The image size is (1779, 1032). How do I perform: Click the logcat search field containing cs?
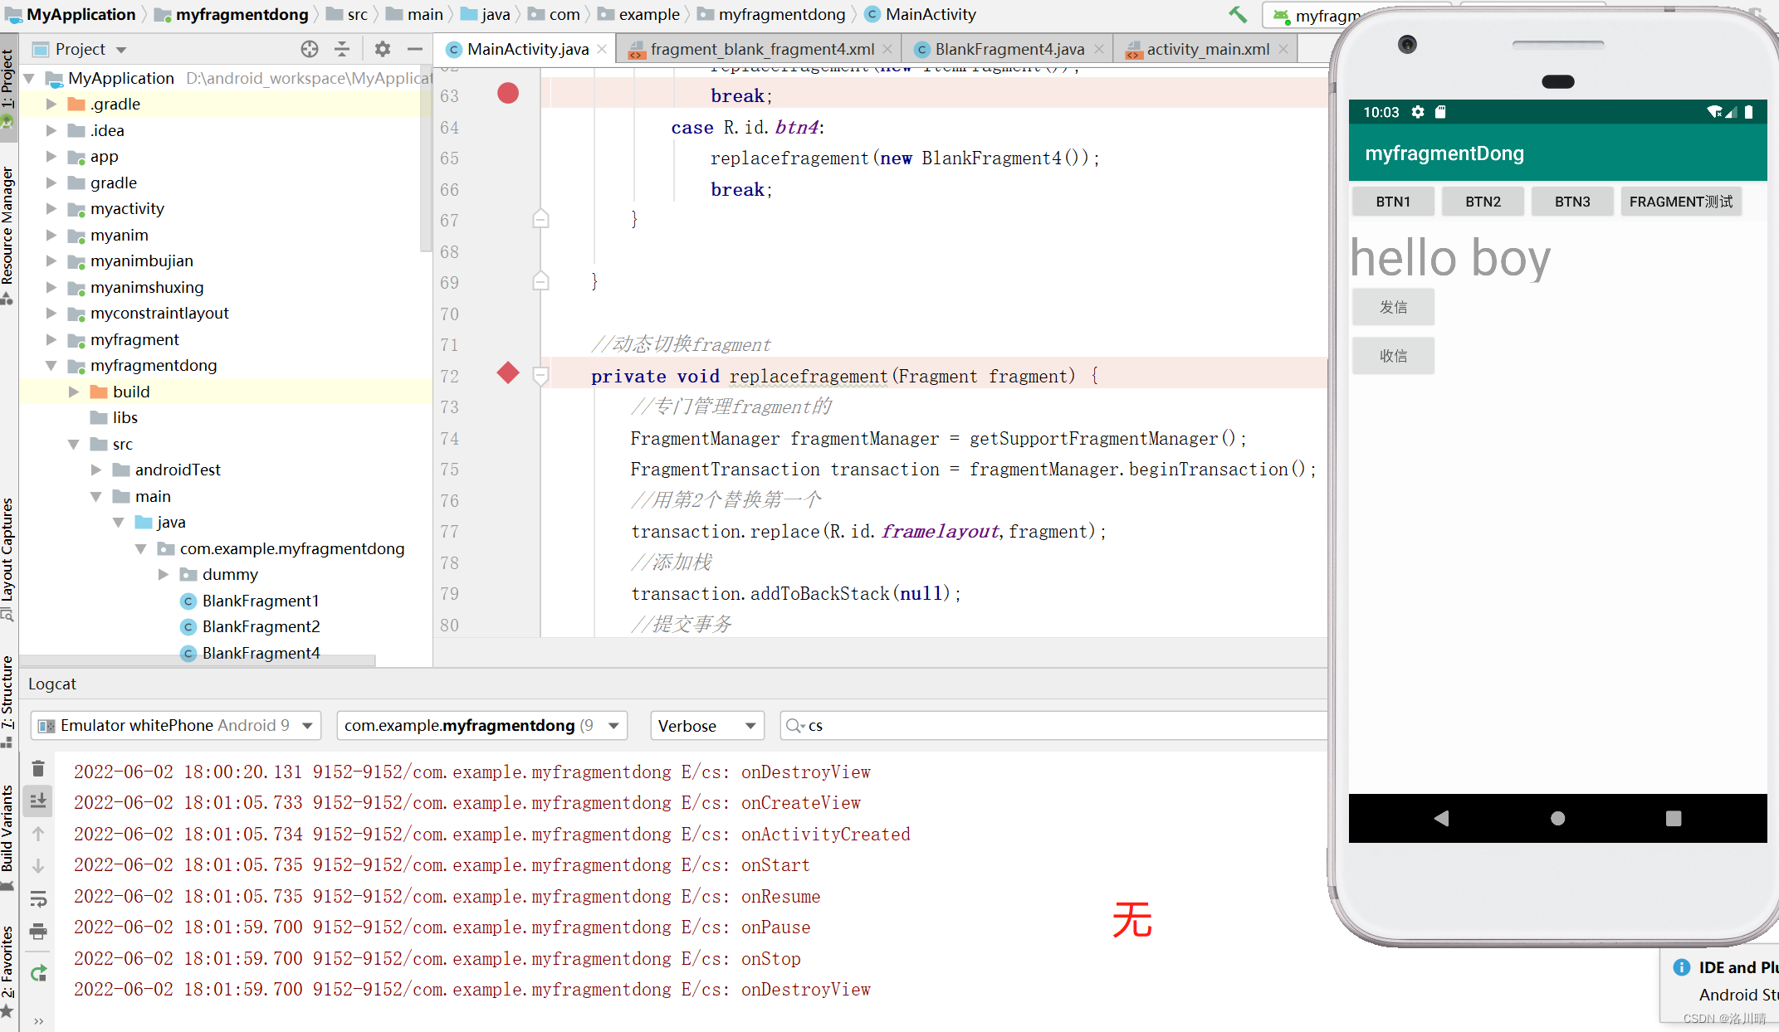point(1054,726)
